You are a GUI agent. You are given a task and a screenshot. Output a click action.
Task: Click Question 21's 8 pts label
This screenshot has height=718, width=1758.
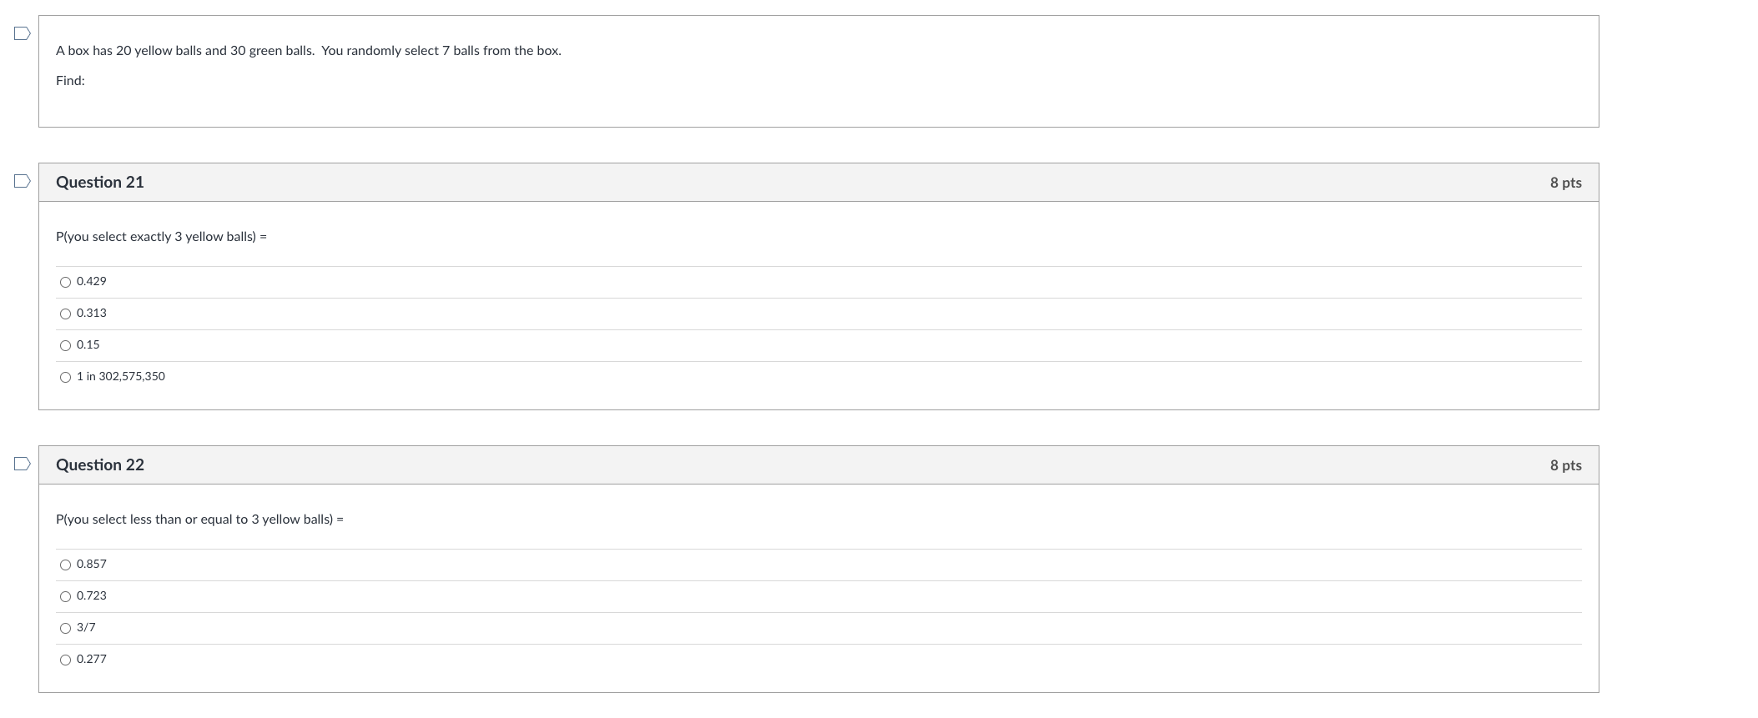pyautogui.click(x=1565, y=183)
